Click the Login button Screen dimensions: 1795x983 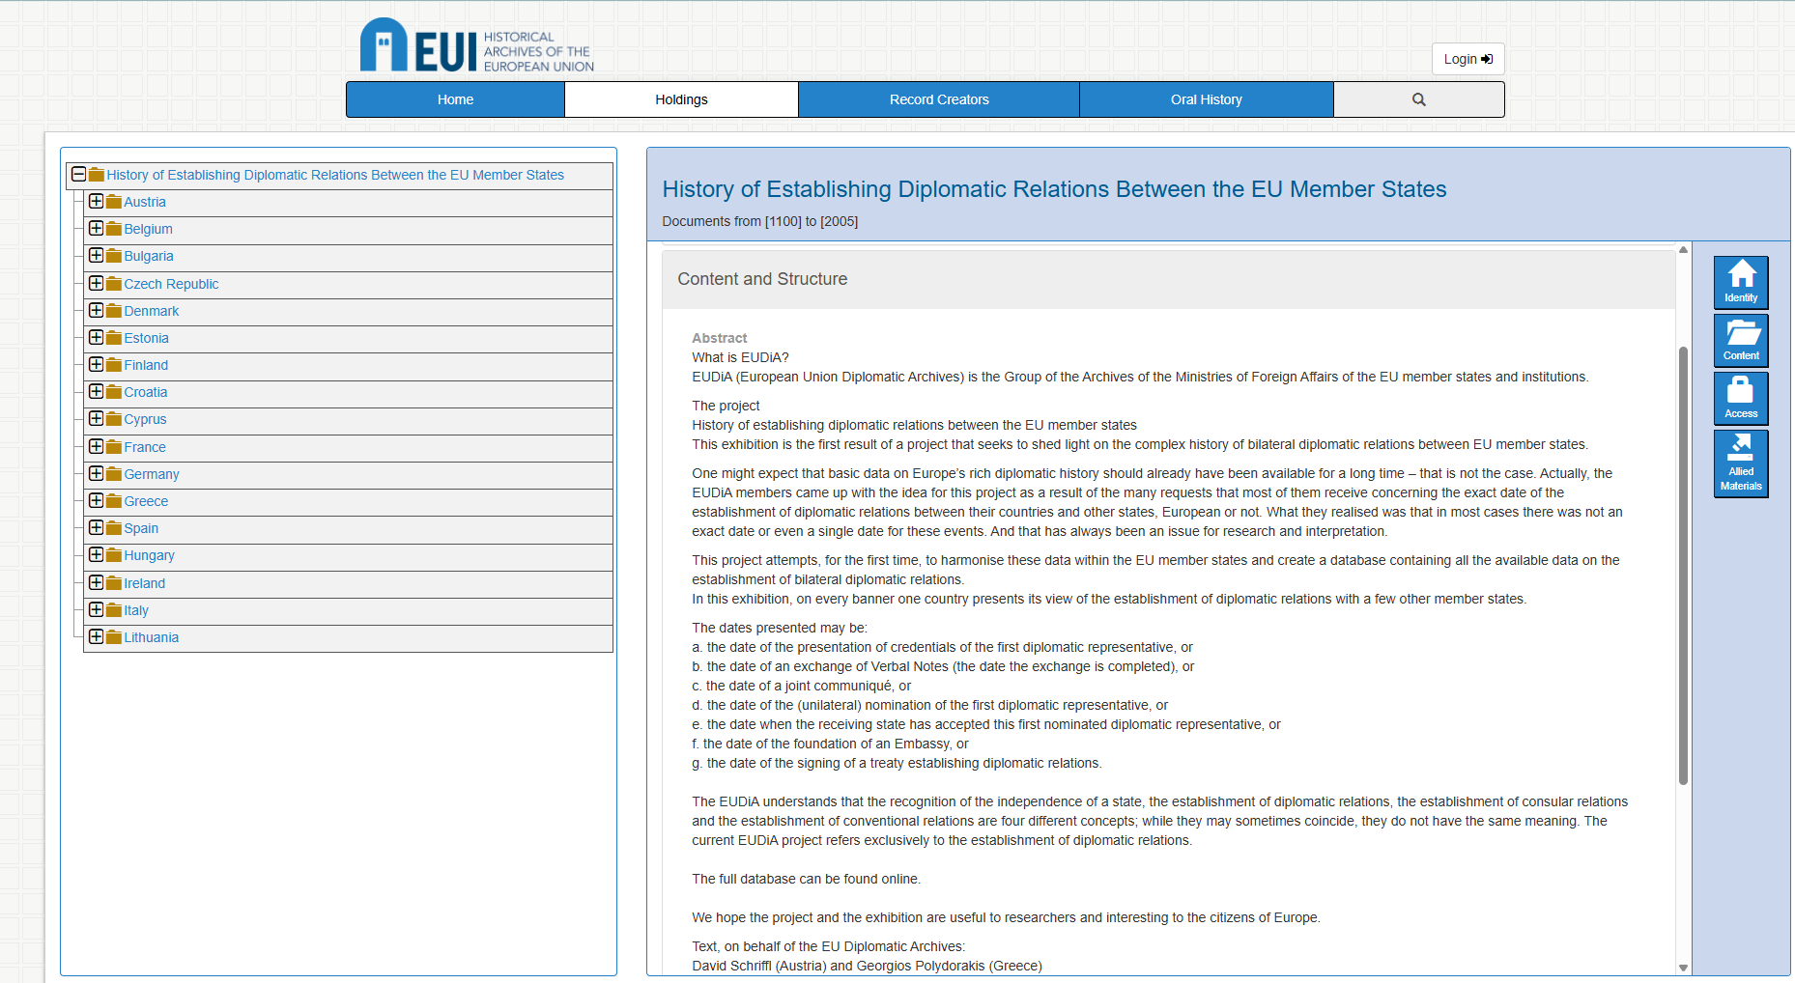tap(1467, 59)
